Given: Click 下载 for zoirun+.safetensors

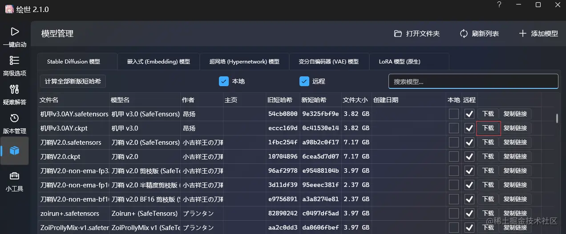Looking at the screenshot, I should click(x=488, y=214).
